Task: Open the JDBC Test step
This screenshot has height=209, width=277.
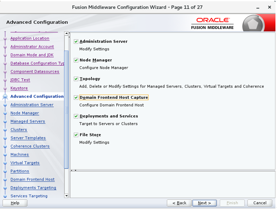Action: [20, 80]
